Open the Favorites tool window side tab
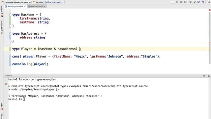 click(x=2, y=116)
